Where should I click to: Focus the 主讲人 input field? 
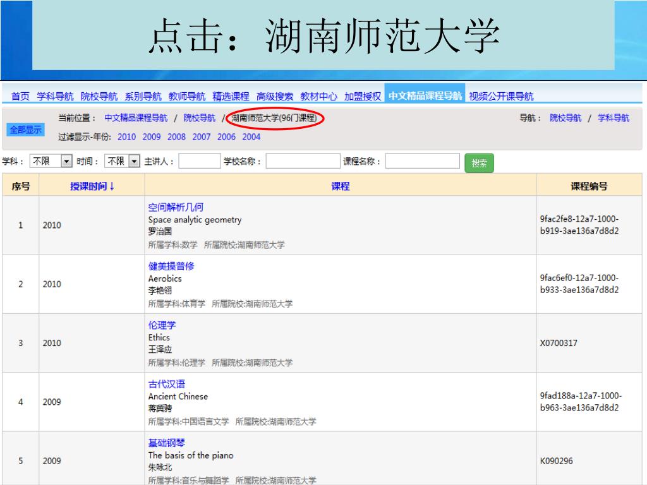click(199, 161)
